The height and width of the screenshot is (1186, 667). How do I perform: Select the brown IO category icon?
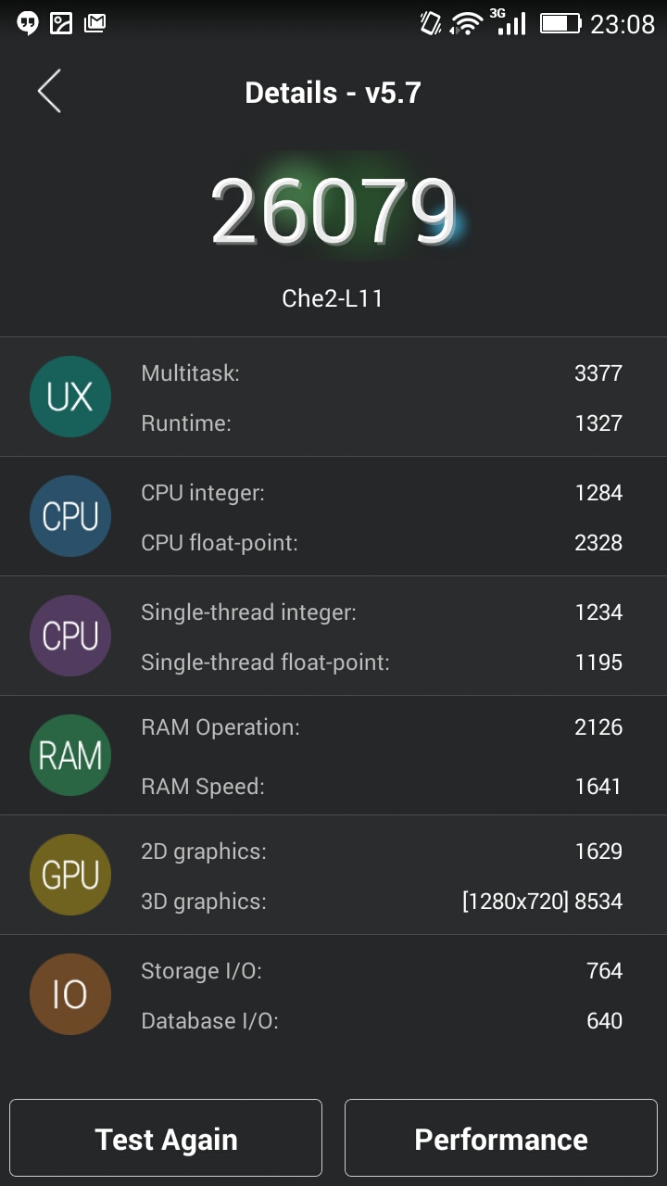(x=70, y=994)
